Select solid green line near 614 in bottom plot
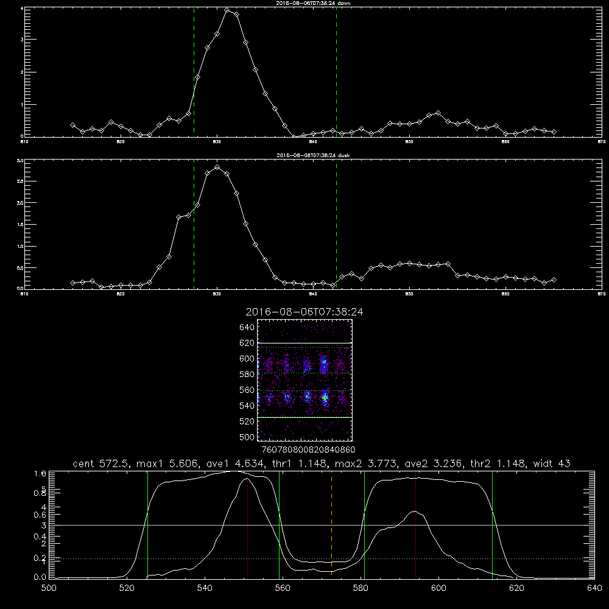 coord(492,524)
